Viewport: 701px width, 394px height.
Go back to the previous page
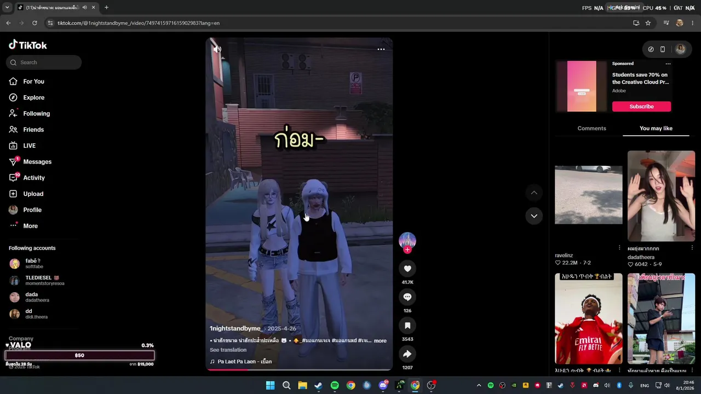click(x=8, y=23)
